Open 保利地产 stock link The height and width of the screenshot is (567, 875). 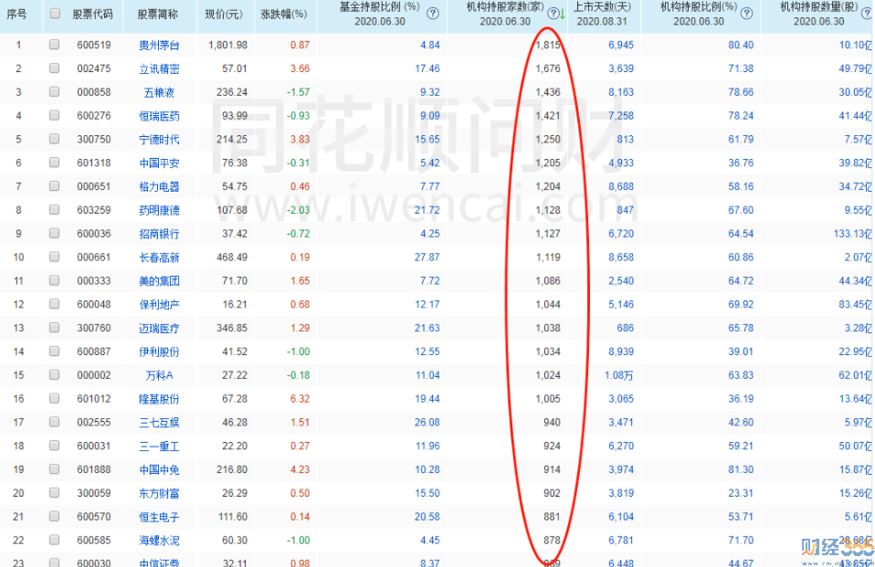159,305
